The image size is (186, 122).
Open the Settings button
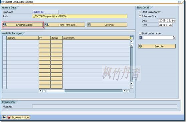click(x=107, y=25)
